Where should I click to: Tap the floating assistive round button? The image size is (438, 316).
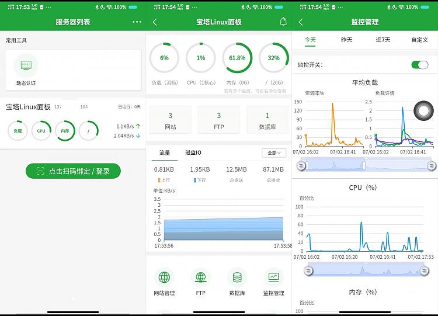(423, 110)
